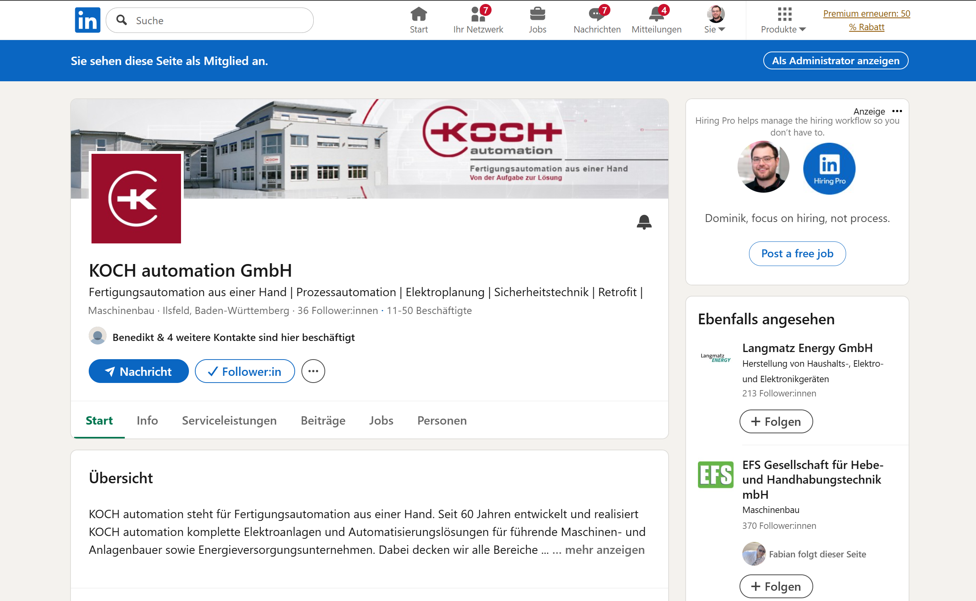Screen dimensions: 976x601
Task: Switch to the Info tab
Action: coord(147,421)
